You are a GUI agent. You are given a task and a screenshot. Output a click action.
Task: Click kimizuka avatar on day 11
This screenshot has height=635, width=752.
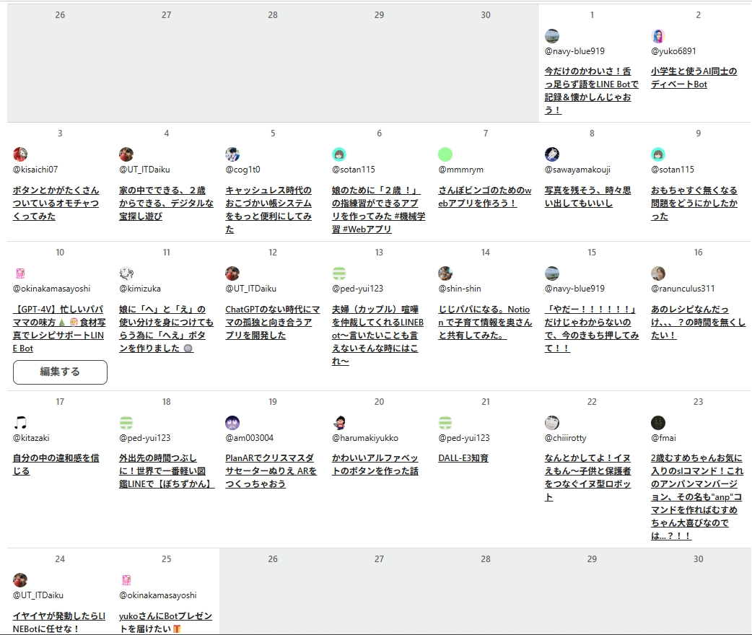[126, 273]
